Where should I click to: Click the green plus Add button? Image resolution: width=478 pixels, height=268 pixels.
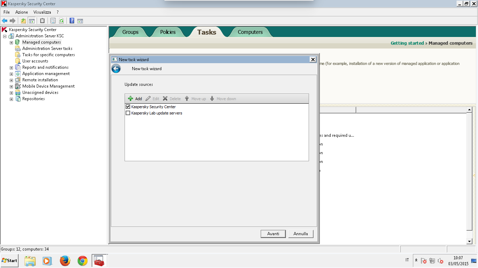tap(135, 99)
